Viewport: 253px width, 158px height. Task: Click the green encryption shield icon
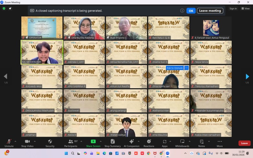[4, 8]
